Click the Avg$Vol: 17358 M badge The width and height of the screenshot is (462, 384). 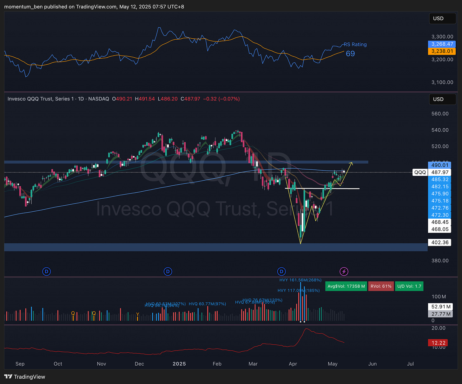coord(346,286)
